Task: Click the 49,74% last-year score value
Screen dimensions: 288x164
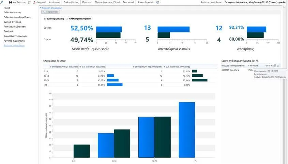Action: tap(82, 40)
